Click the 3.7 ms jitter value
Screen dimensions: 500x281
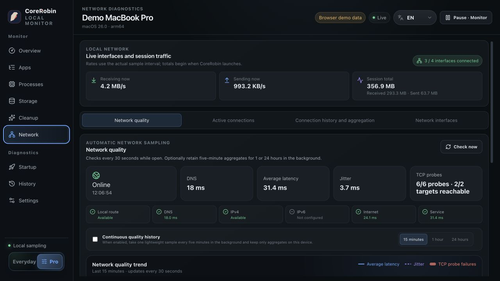coord(350,188)
